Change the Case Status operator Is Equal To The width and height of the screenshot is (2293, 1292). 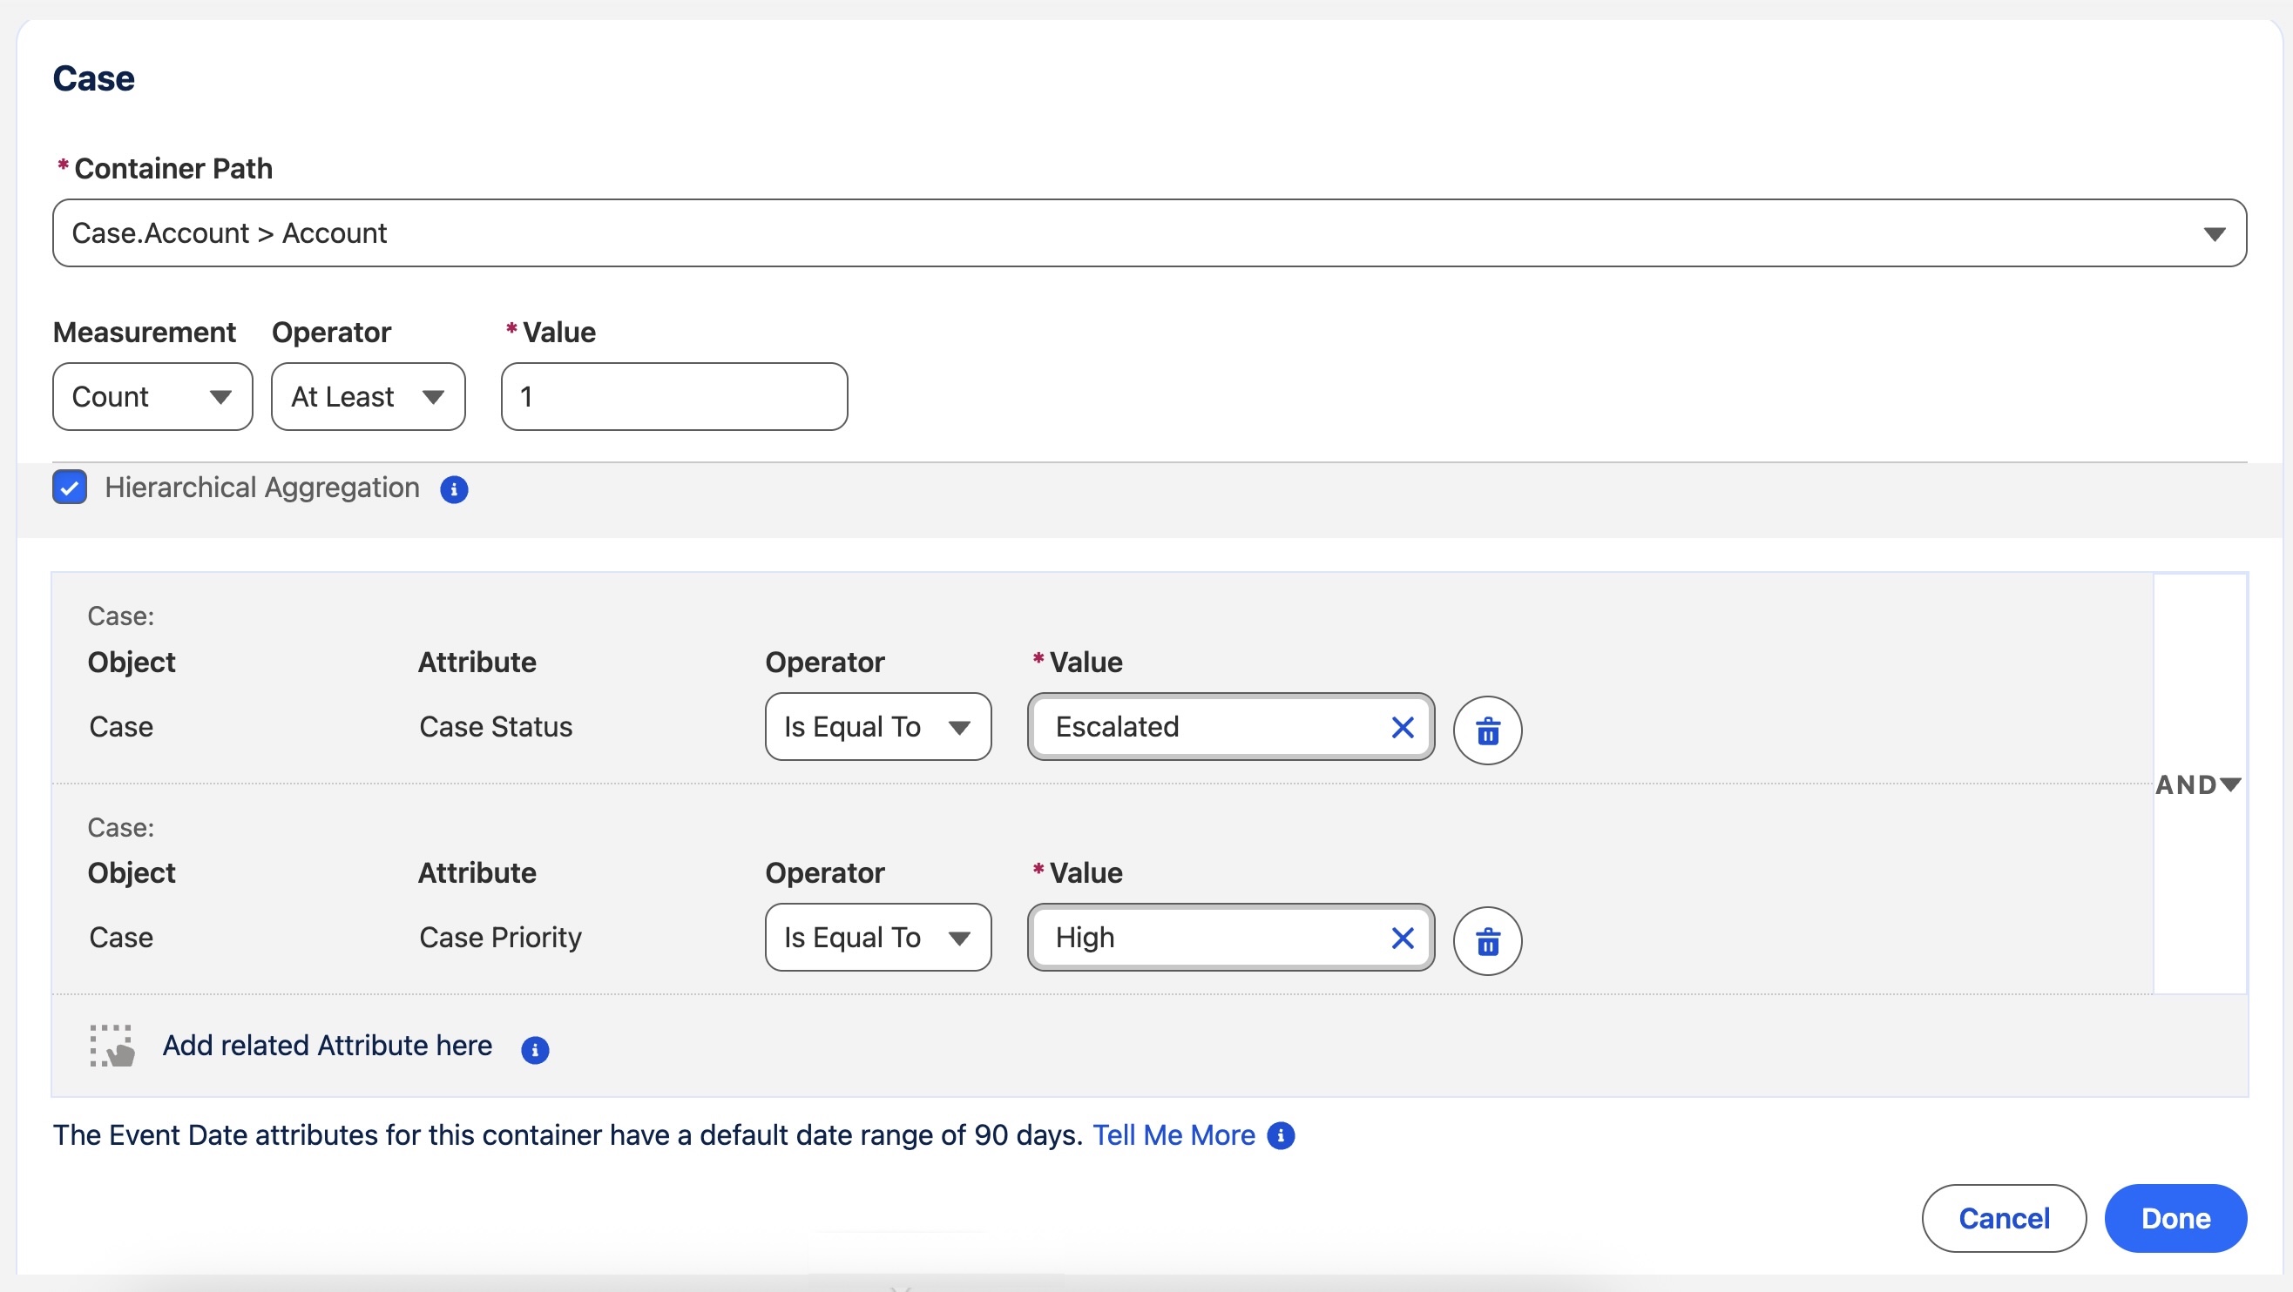click(876, 726)
